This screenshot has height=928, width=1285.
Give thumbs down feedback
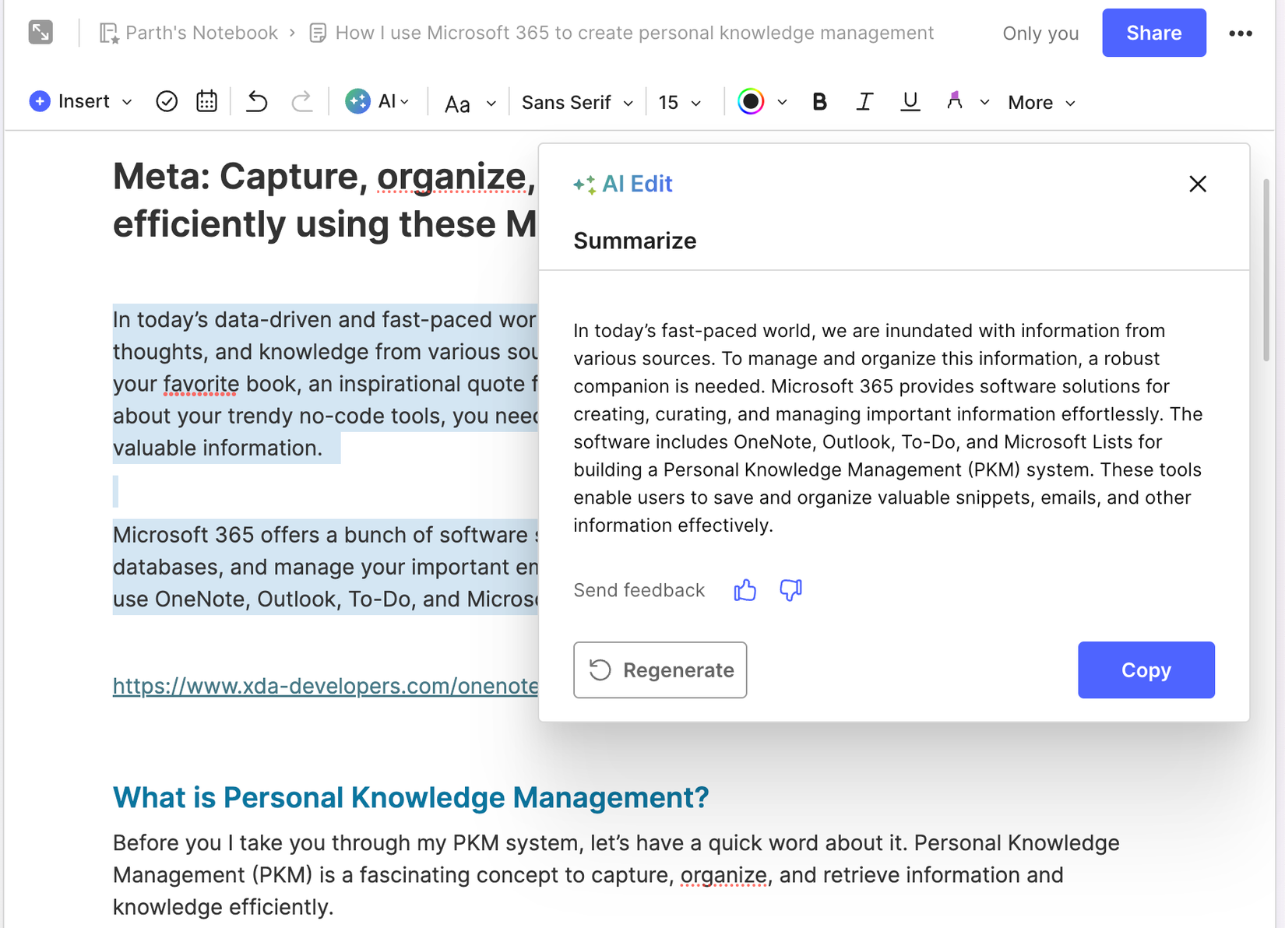coord(790,590)
